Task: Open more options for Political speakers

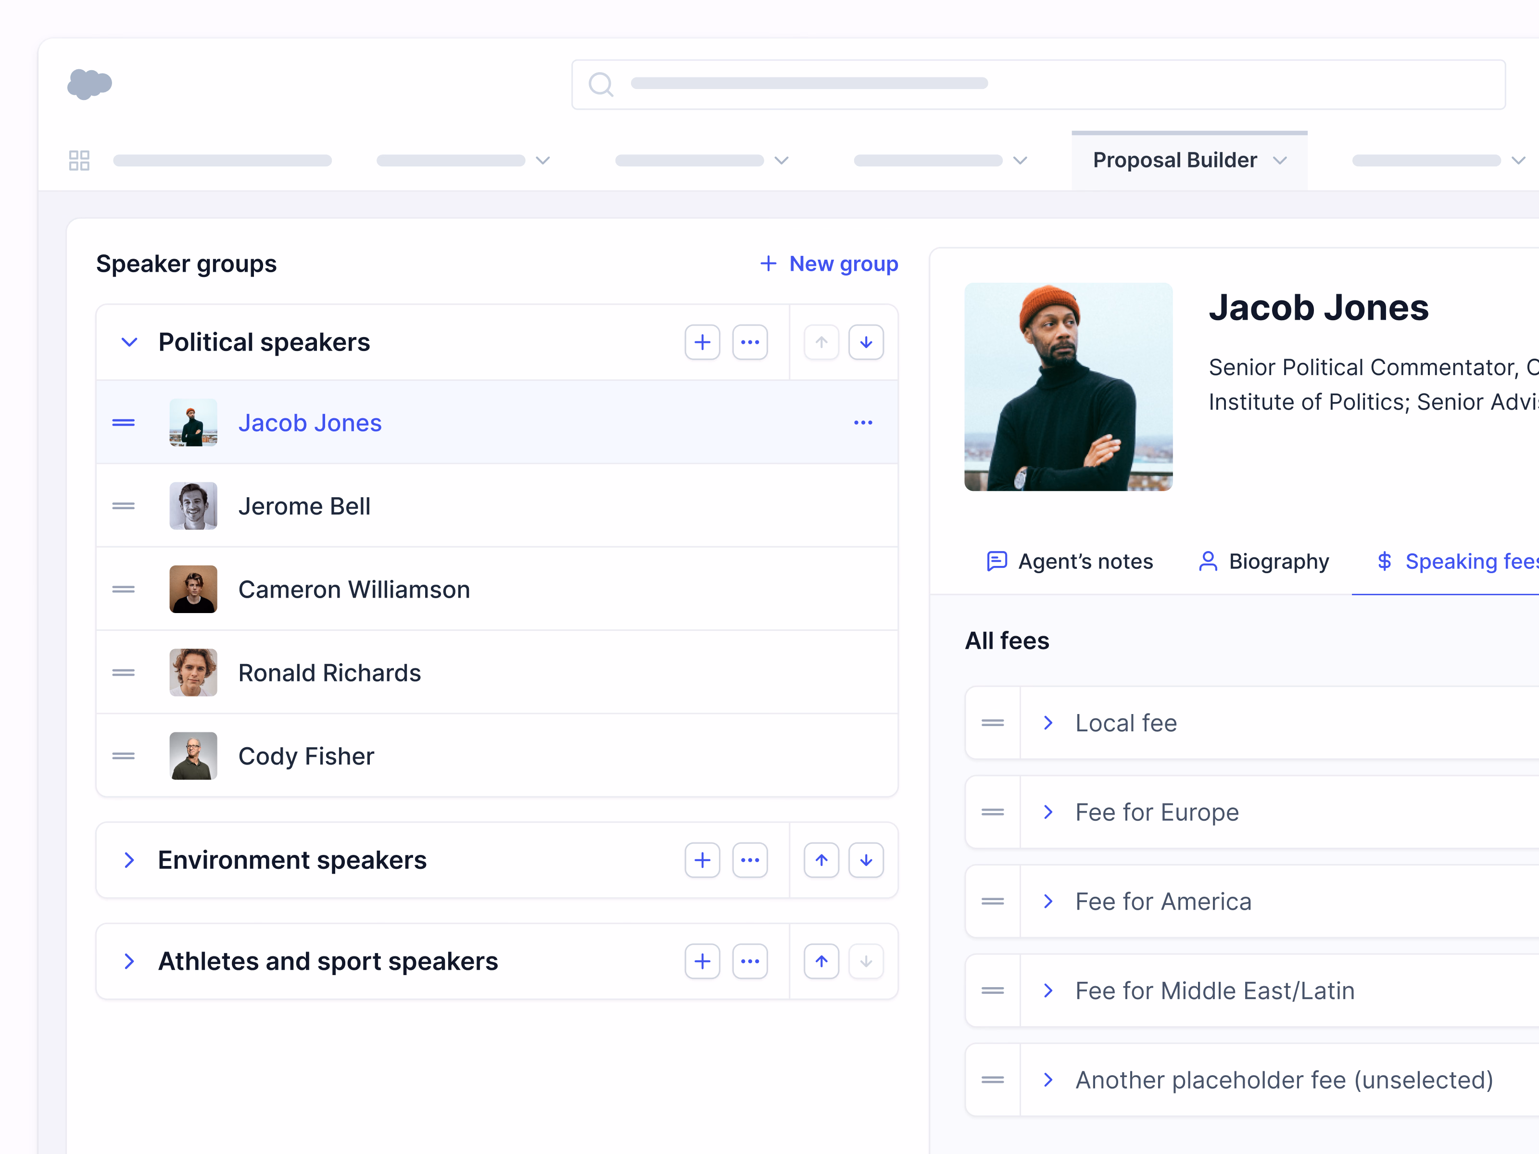Action: click(749, 342)
